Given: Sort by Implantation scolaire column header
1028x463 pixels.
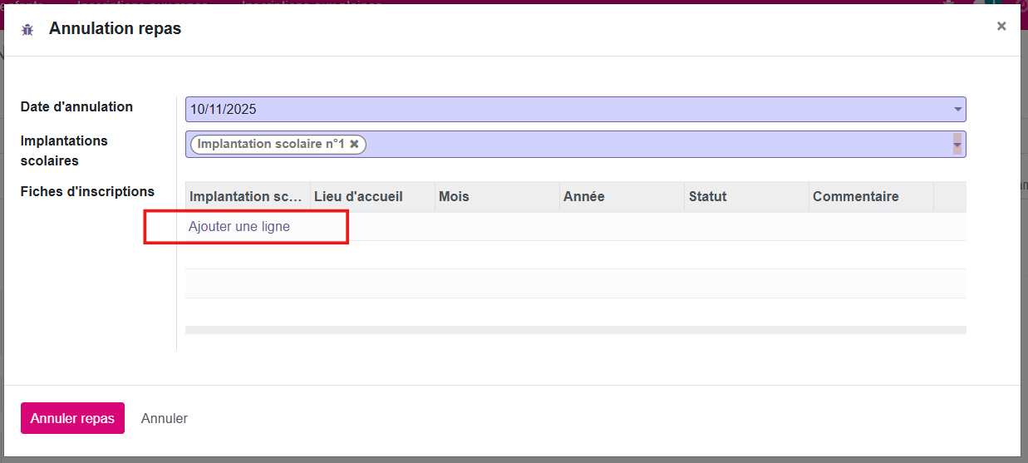Looking at the screenshot, I should pyautogui.click(x=246, y=197).
